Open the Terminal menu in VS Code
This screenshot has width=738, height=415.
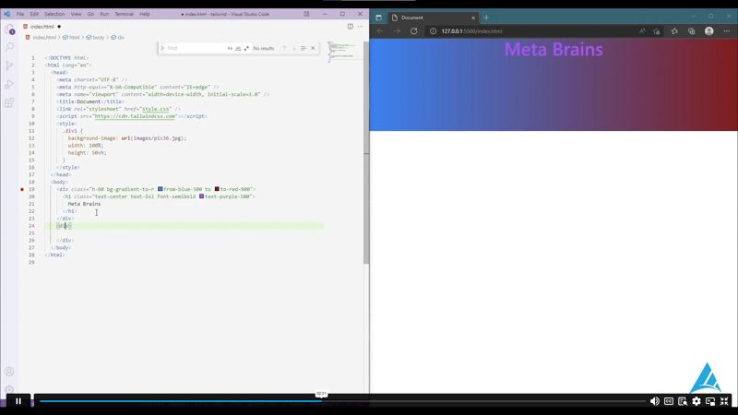(x=125, y=14)
